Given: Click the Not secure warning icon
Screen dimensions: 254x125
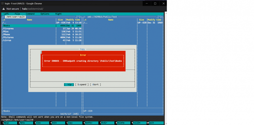Looking at the screenshot, I should [x=4, y=9].
